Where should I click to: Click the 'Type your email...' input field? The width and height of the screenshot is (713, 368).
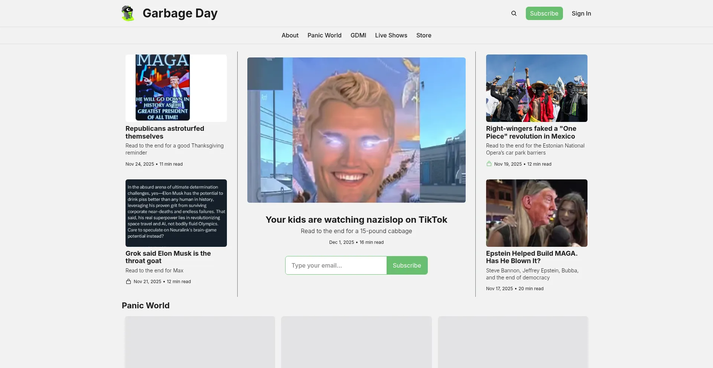coord(336,265)
